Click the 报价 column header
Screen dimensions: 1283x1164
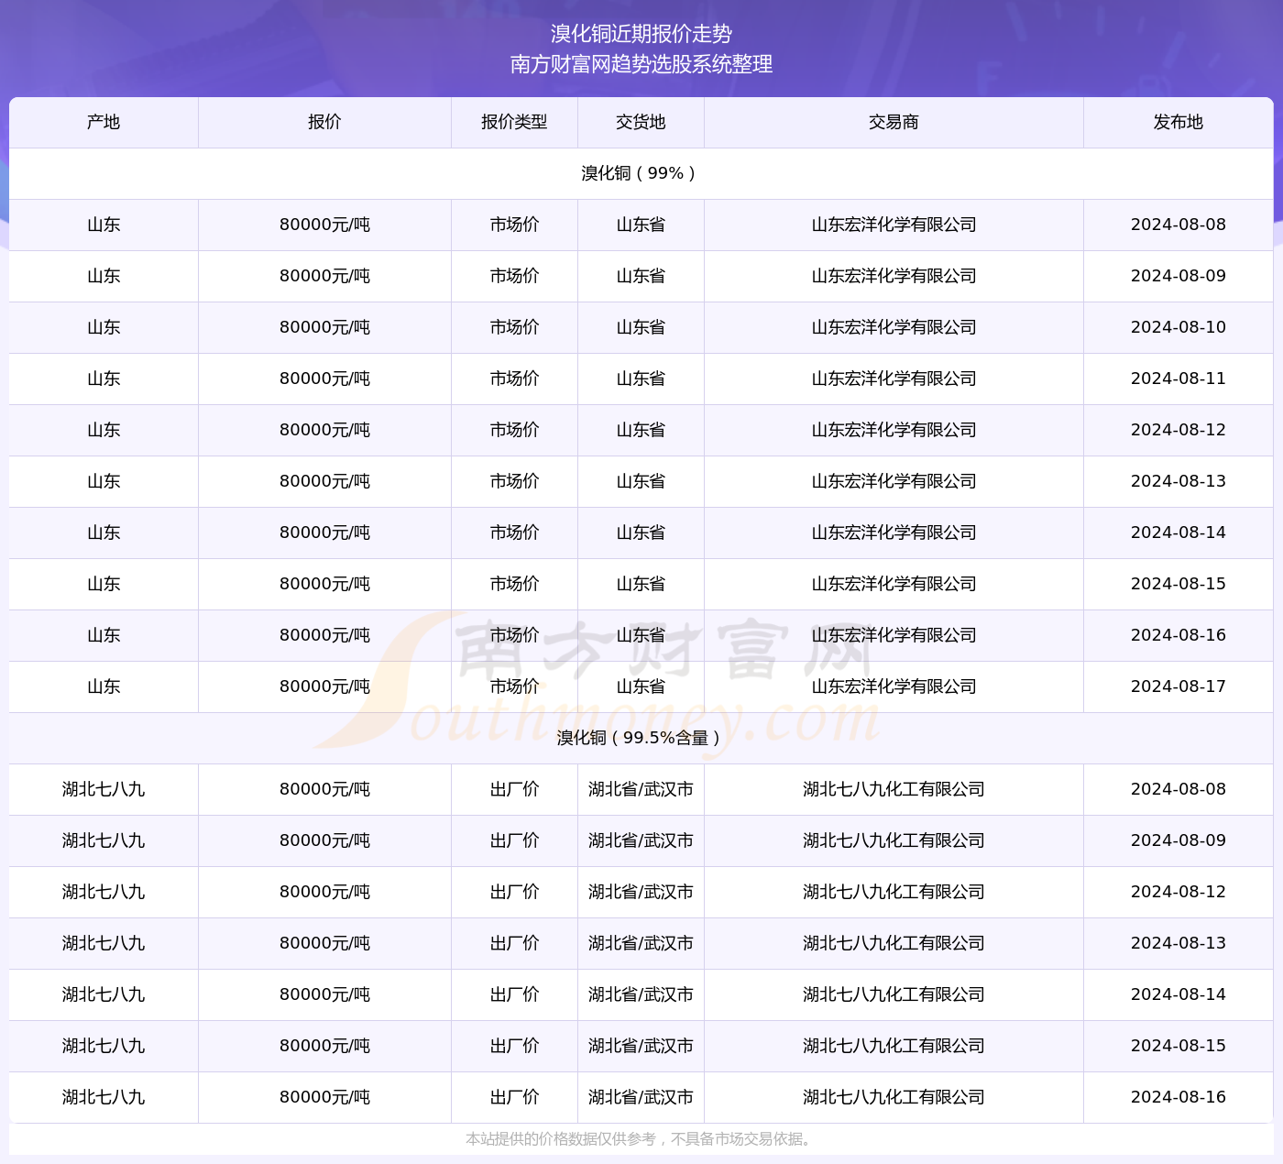click(324, 122)
